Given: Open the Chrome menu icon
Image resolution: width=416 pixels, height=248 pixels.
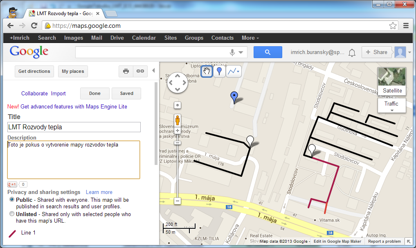Looking at the screenshot, I should click(406, 26).
